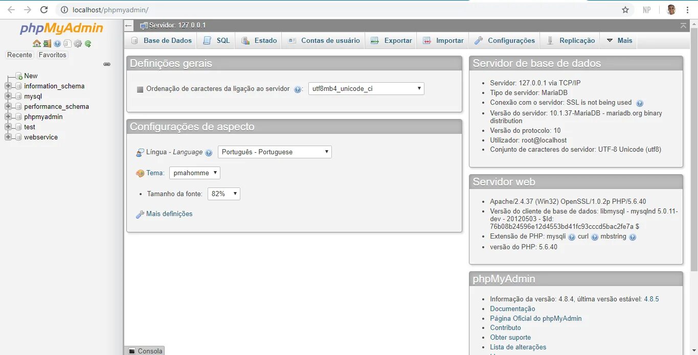
Task: Click help icon after mysqli extension
Action: (x=572, y=237)
